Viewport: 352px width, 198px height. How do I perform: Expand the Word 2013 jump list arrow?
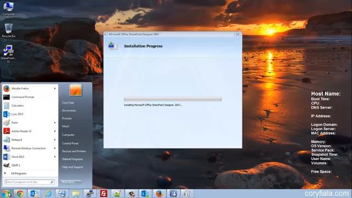55,157
